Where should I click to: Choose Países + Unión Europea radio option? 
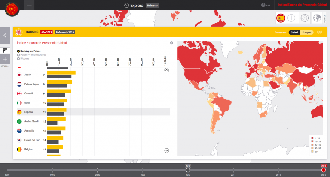coord(18,55)
